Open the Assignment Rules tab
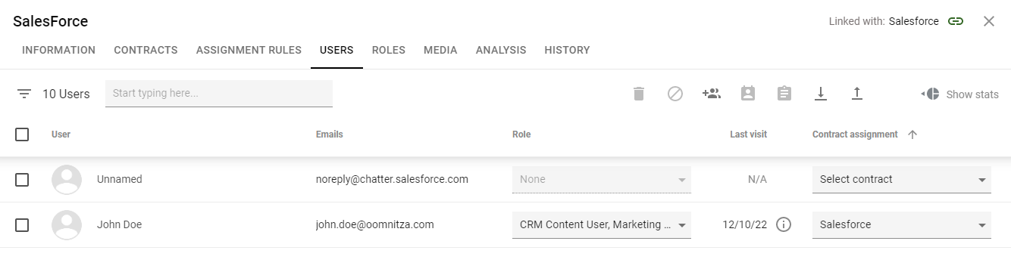1011x272 pixels. click(249, 50)
